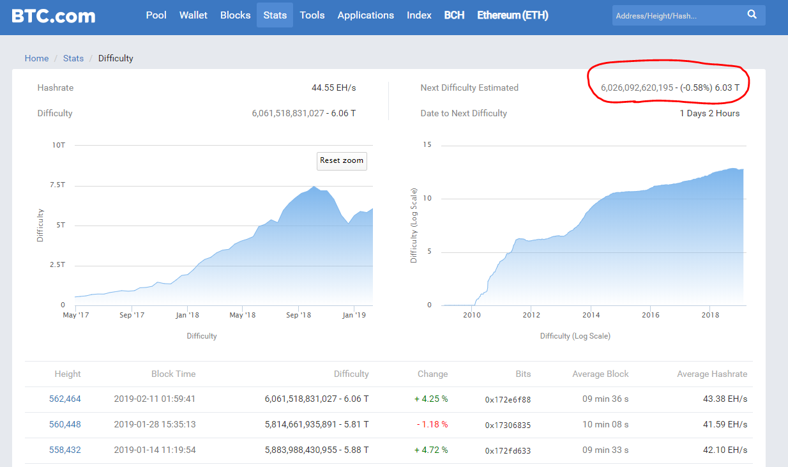Click the search magnifier icon
The height and width of the screenshot is (467, 788).
click(752, 15)
